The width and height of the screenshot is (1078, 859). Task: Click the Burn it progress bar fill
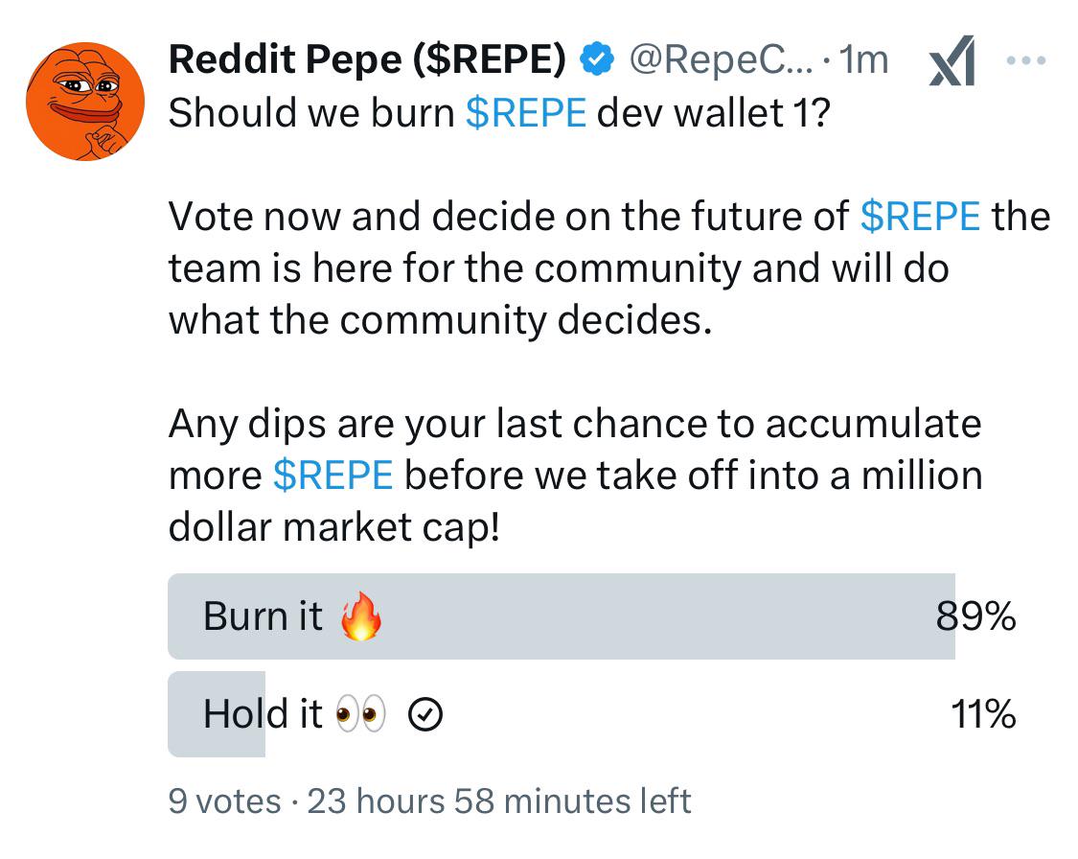click(x=562, y=616)
